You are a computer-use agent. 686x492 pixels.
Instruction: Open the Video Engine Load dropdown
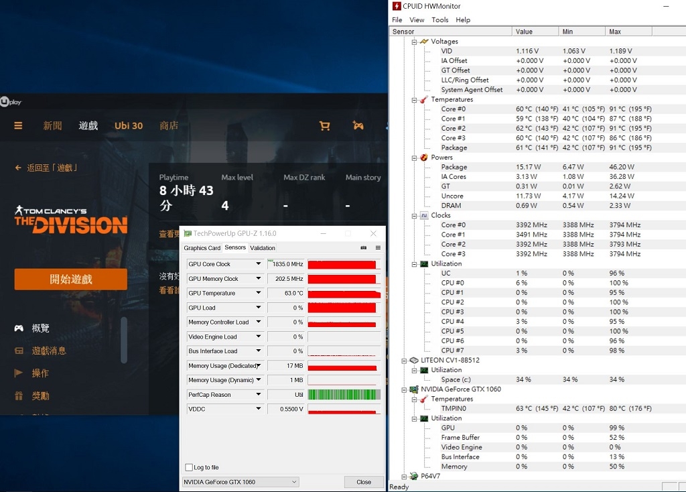[x=258, y=336]
